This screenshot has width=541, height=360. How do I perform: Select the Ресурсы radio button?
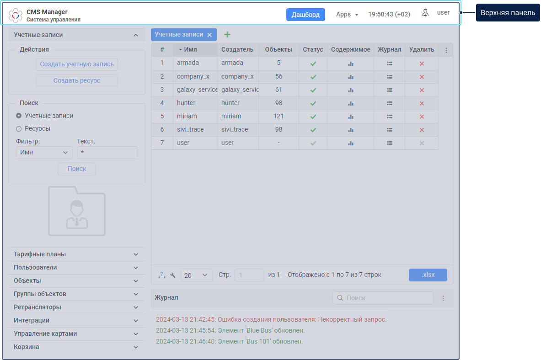pyautogui.click(x=19, y=129)
